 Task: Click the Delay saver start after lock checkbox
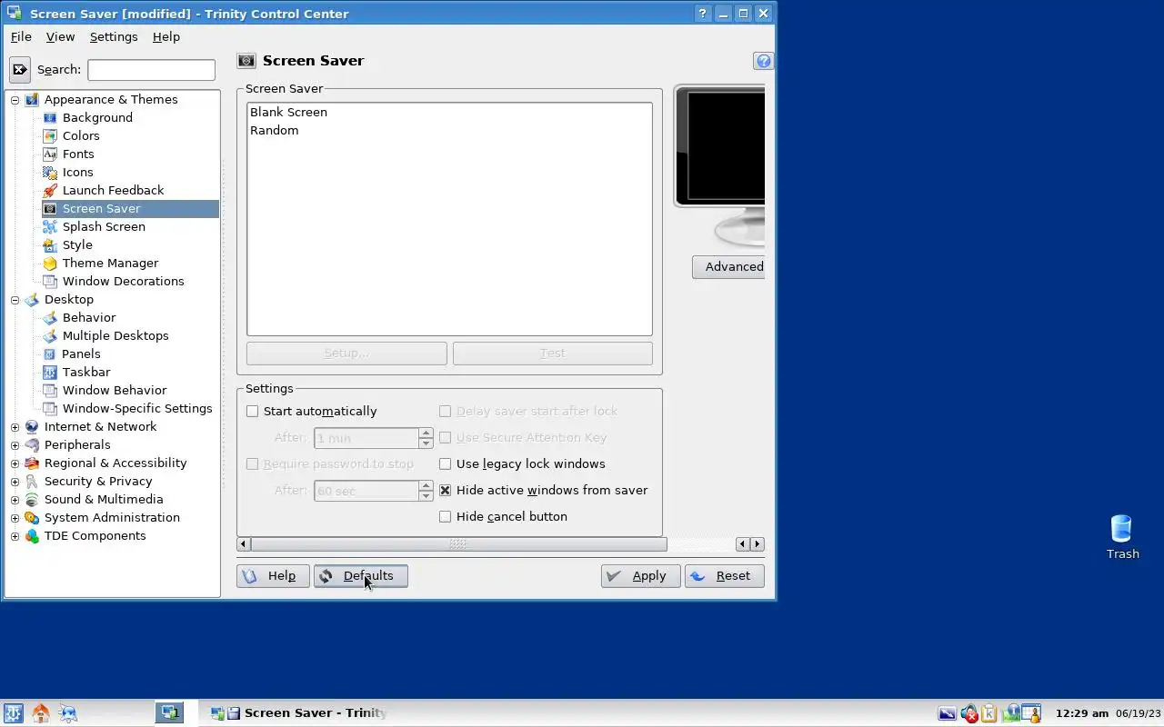pyautogui.click(x=445, y=411)
